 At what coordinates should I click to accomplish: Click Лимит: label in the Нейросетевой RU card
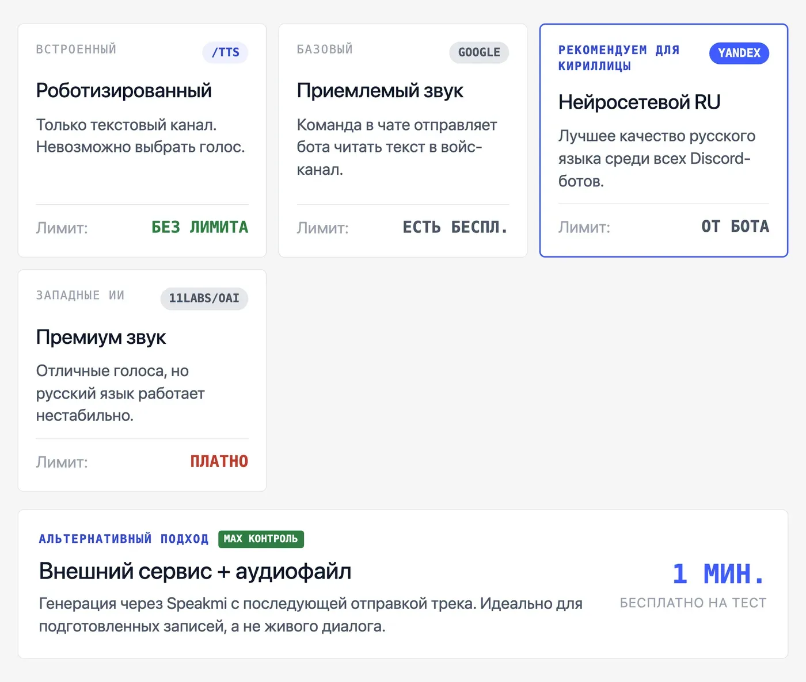(x=584, y=227)
